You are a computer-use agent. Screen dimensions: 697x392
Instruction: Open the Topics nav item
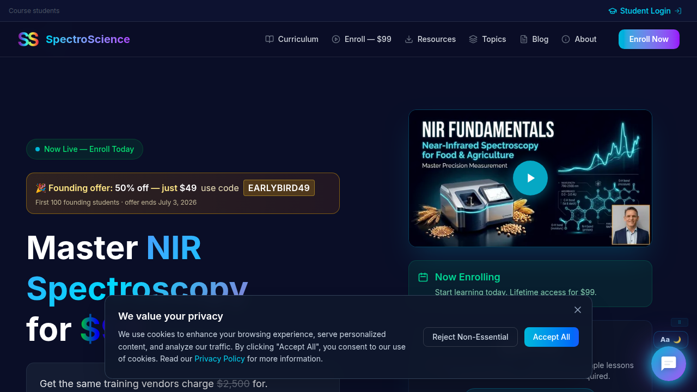click(487, 39)
